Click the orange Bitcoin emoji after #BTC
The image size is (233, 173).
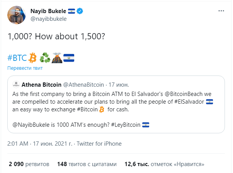click(x=32, y=58)
